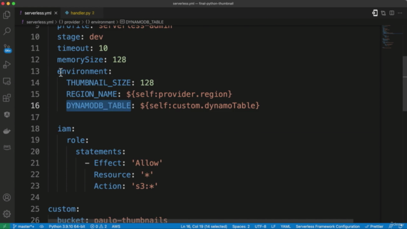This screenshot has width=407, height=229.
Task: Click the REGION_NAME key
Action: (92, 94)
